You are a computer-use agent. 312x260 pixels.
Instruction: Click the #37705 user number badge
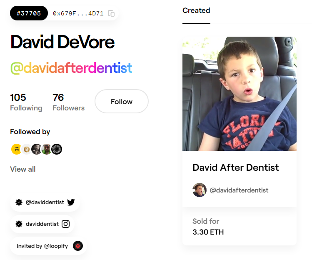pyautogui.click(x=29, y=13)
